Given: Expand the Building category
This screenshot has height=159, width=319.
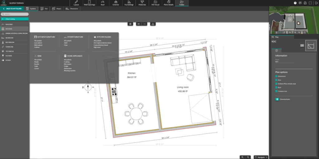Looking at the screenshot, I should (x=15, y=24).
